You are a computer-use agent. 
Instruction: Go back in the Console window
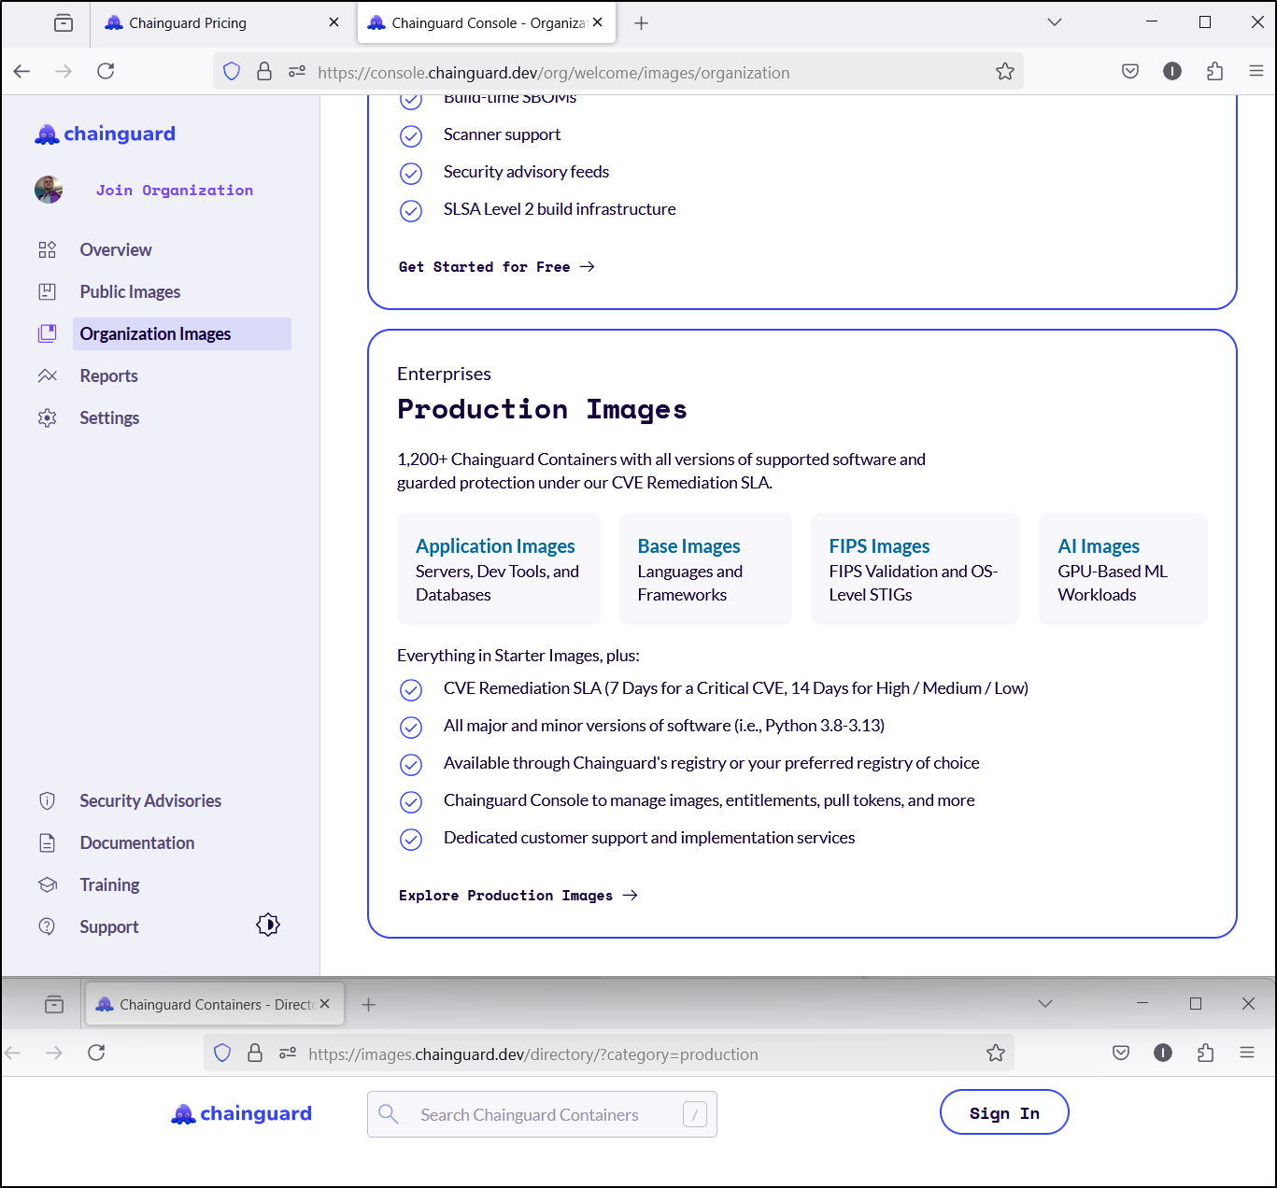coord(22,71)
